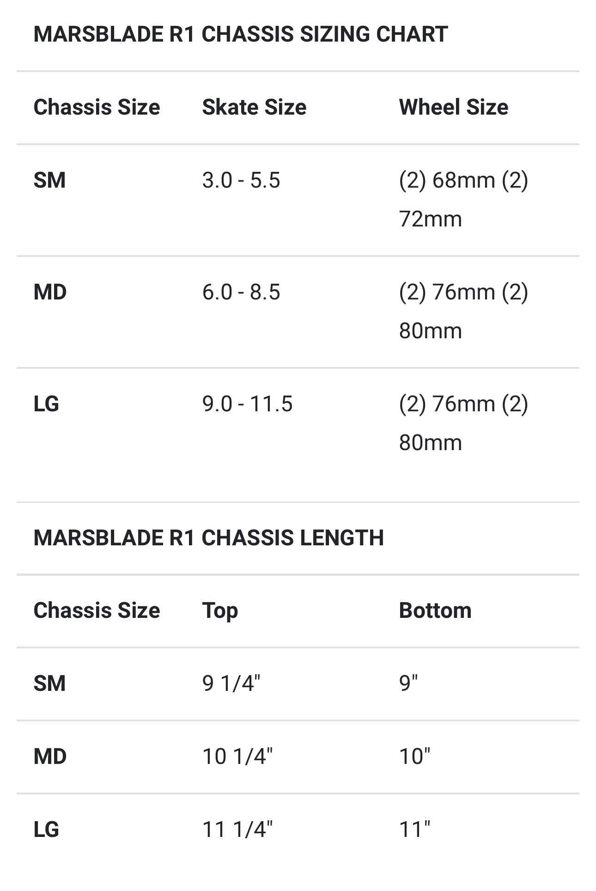The height and width of the screenshot is (891, 596).
Task: Select the Skate Size column header
Action: pyautogui.click(x=254, y=107)
